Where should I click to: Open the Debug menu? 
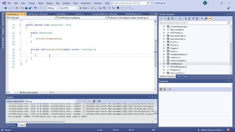49,3
